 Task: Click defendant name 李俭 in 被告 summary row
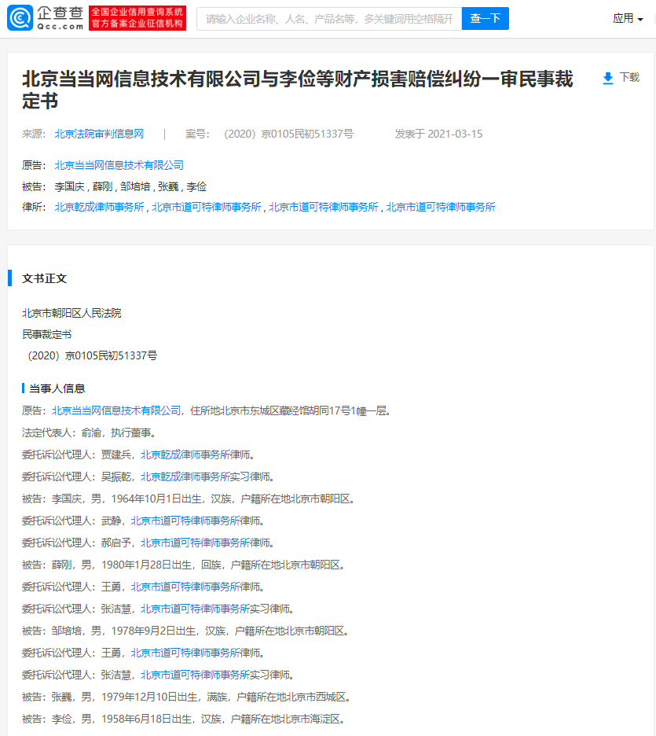coord(196,187)
